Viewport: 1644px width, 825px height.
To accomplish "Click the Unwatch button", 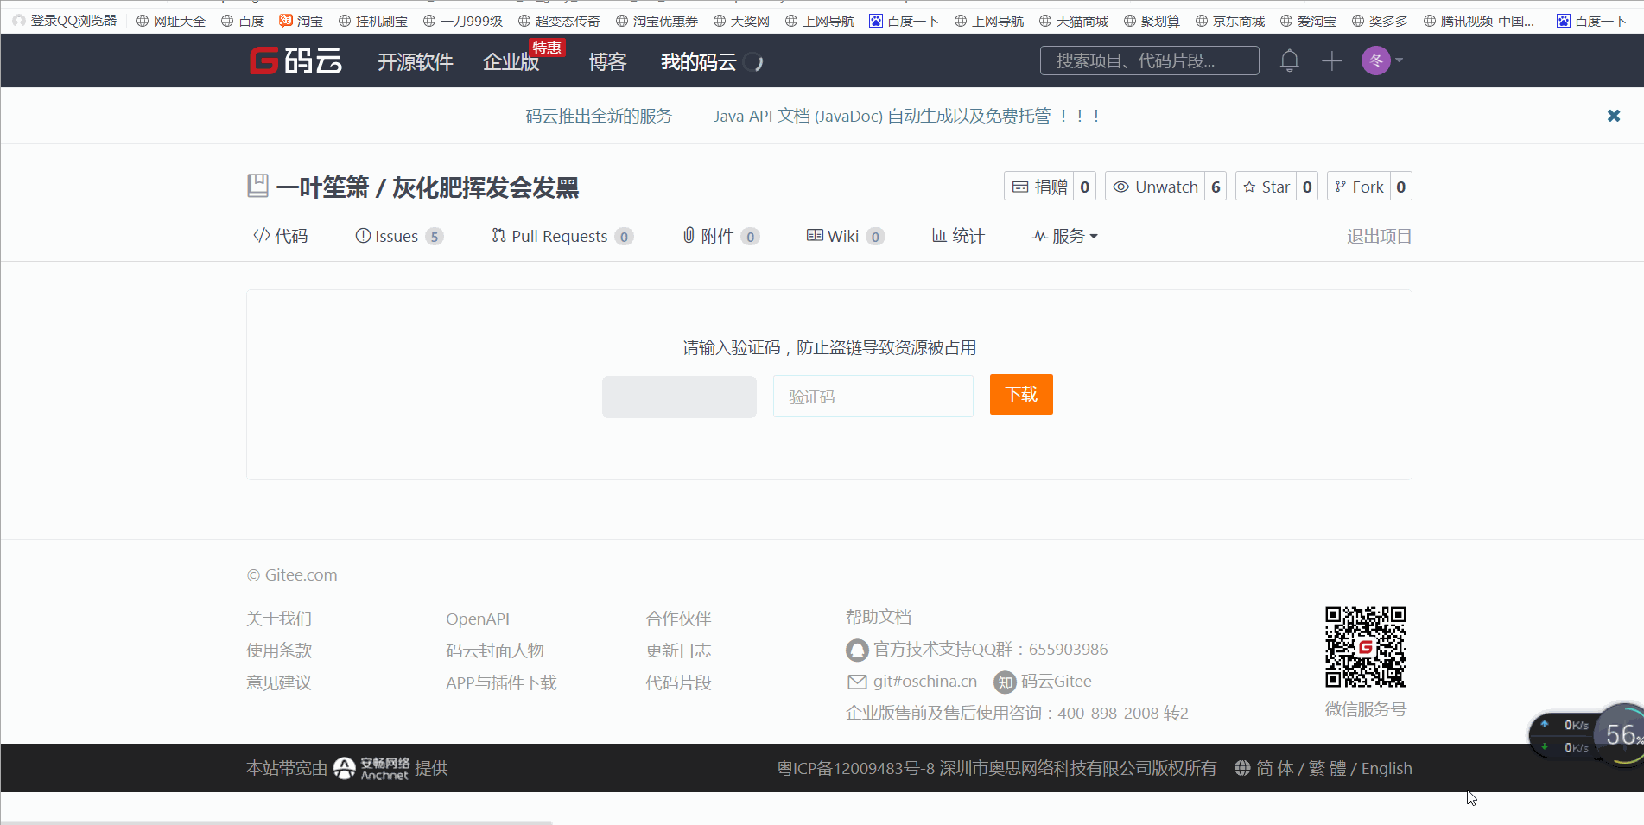I will [1155, 187].
